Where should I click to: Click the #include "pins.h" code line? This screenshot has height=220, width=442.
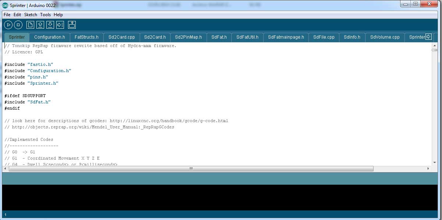[x=26, y=77]
